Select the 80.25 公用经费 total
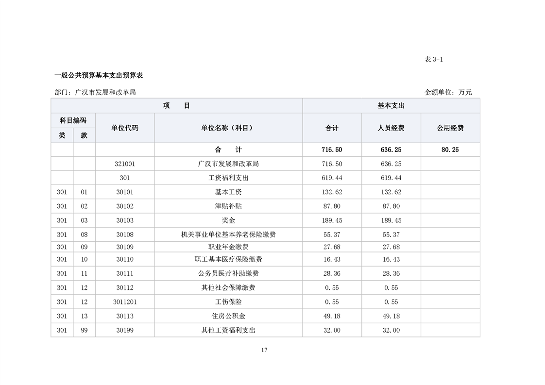This screenshot has height=385, width=545. (450, 150)
